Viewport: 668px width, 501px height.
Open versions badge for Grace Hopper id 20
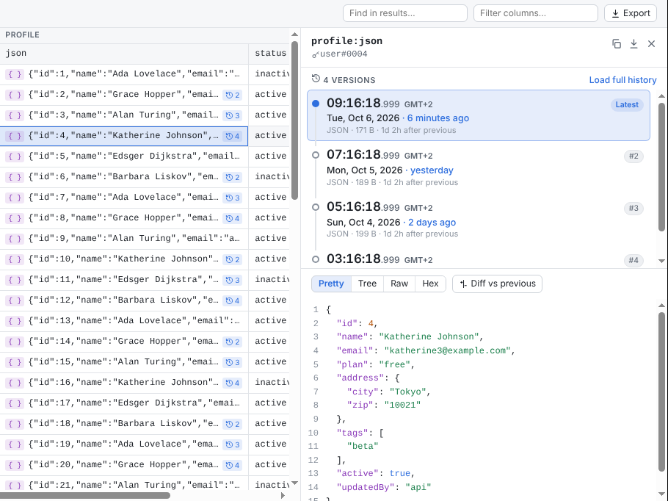click(233, 465)
